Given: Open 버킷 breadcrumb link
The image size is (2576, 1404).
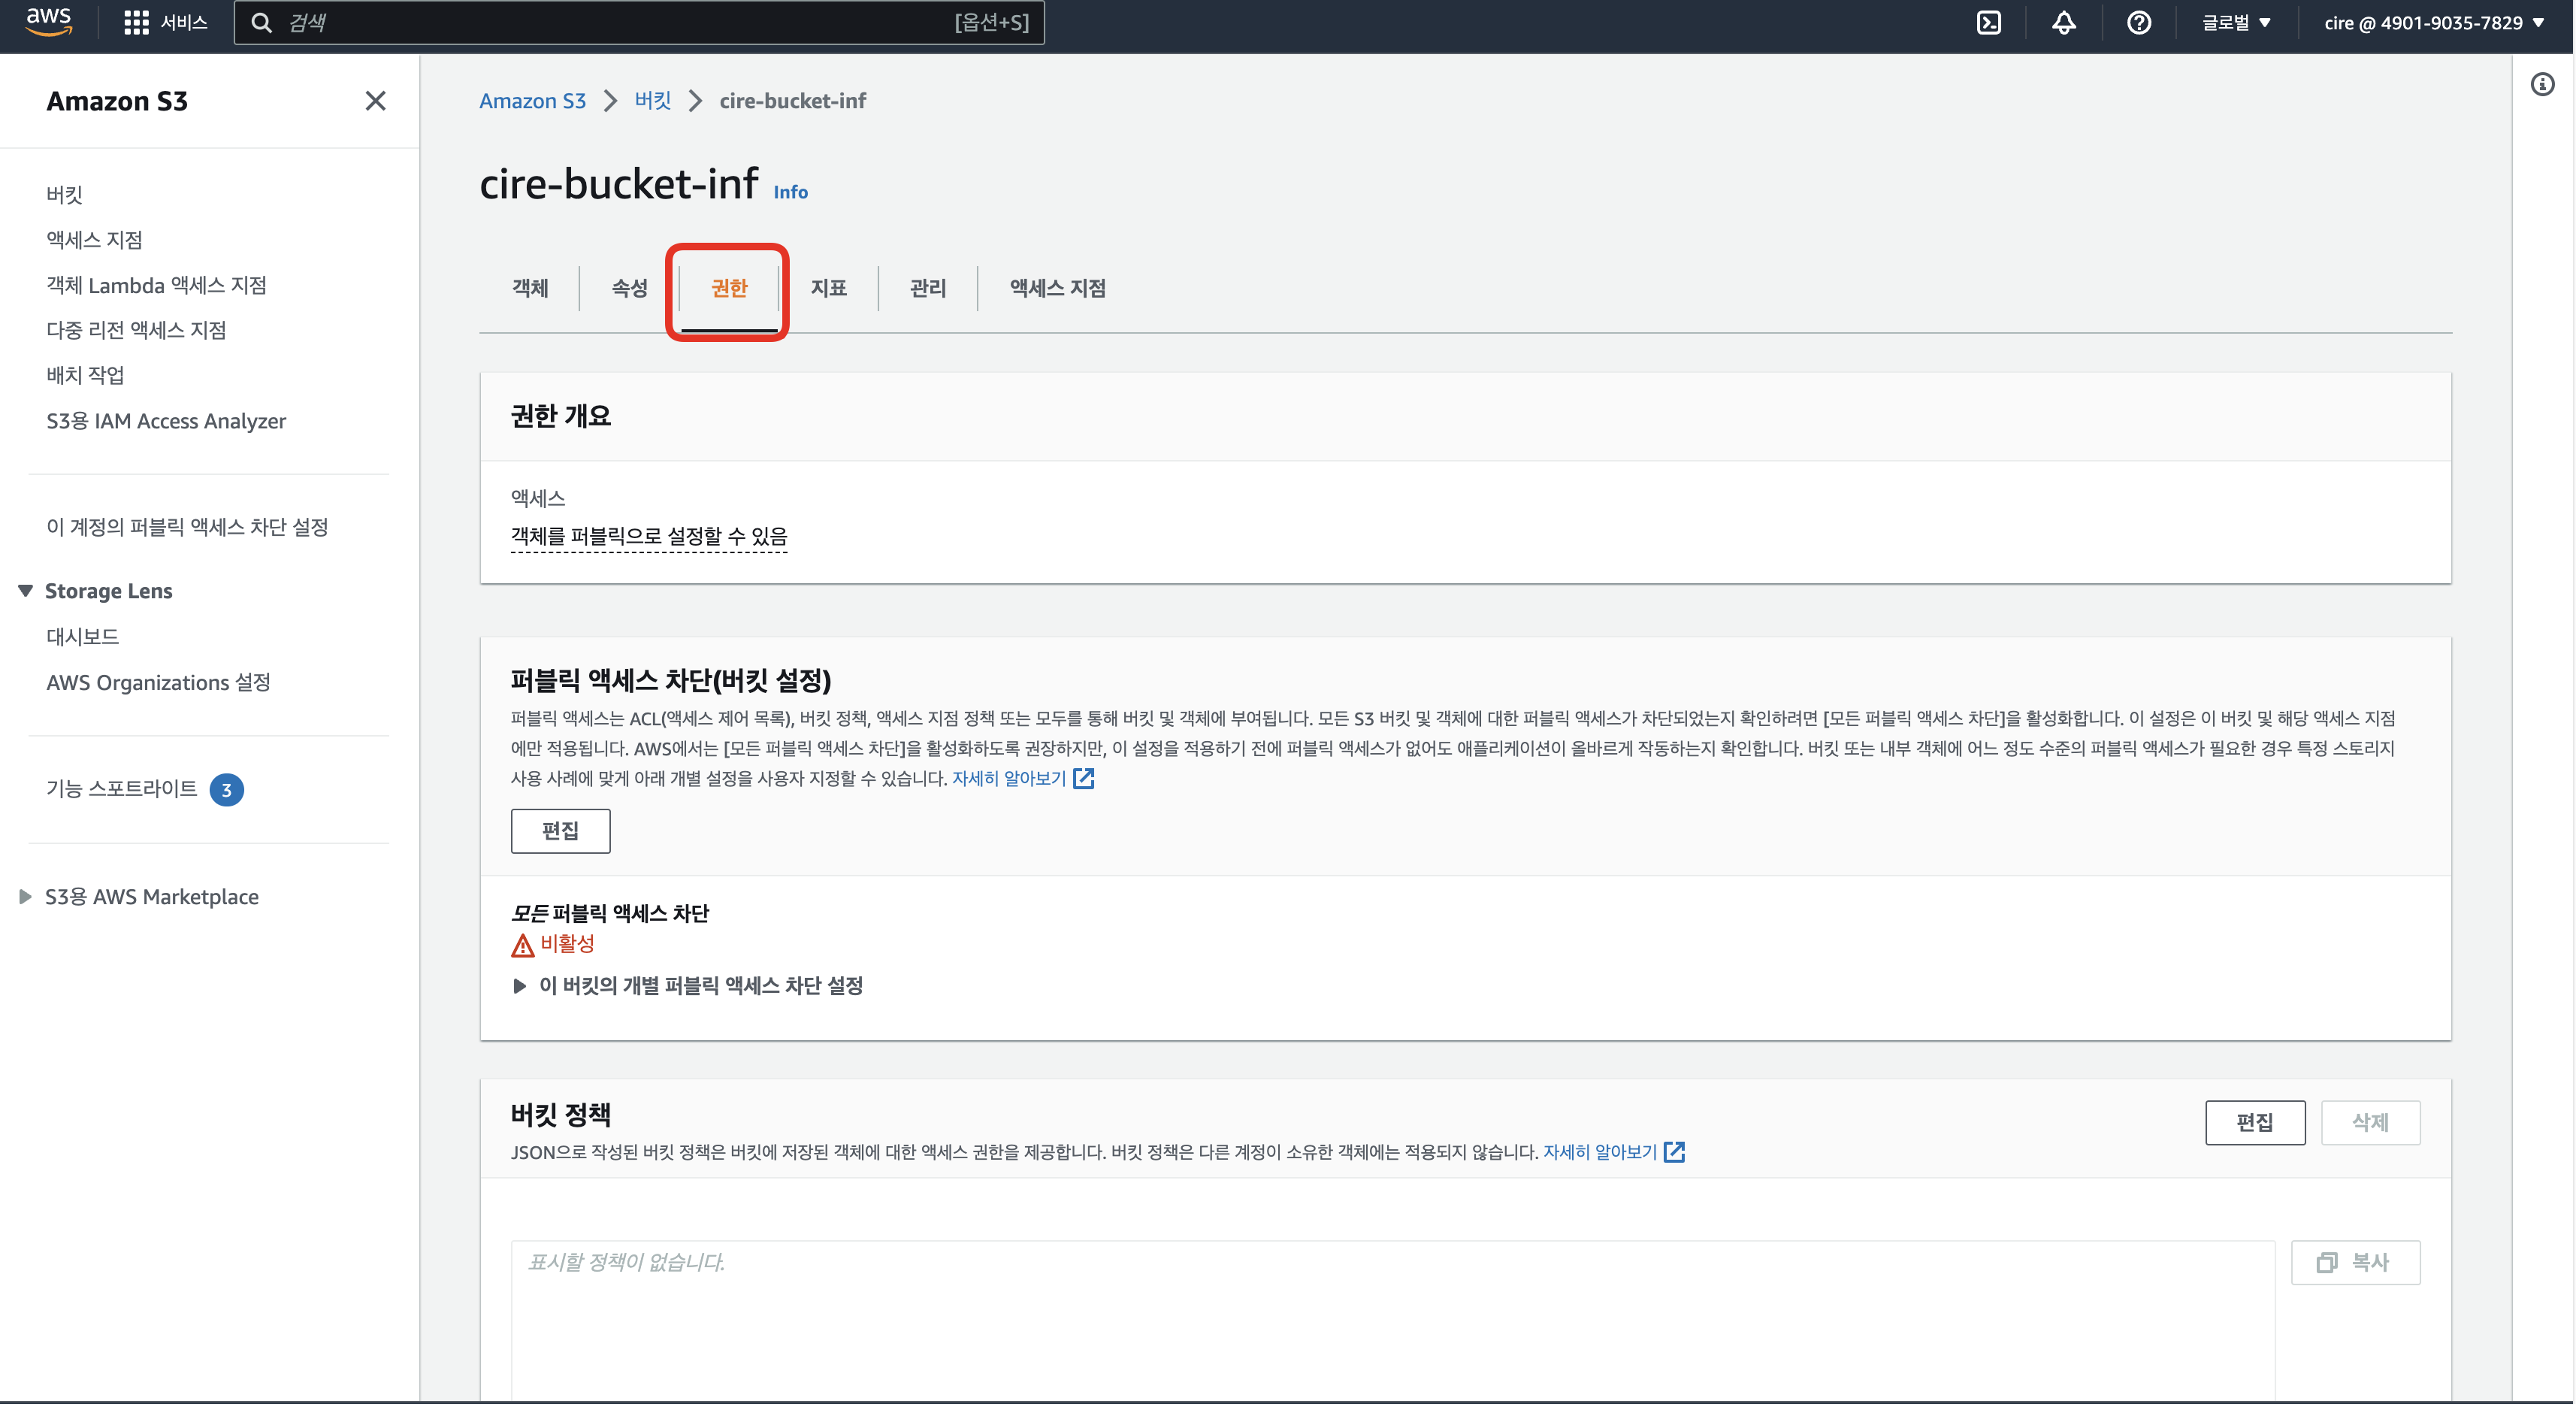Looking at the screenshot, I should (x=653, y=101).
